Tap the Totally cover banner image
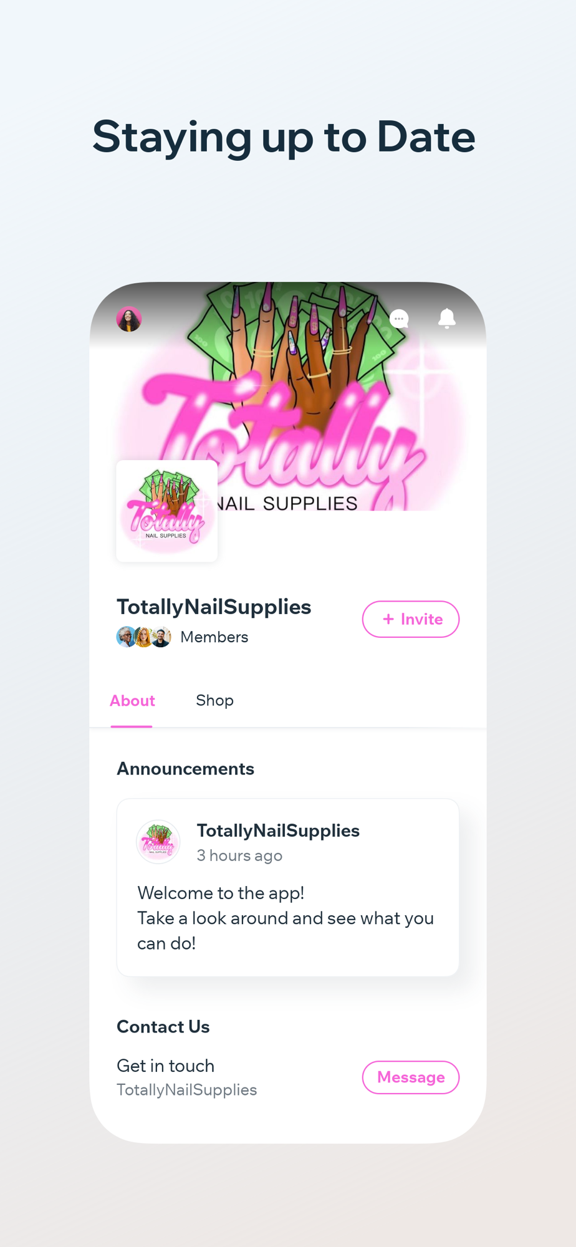 click(x=288, y=397)
